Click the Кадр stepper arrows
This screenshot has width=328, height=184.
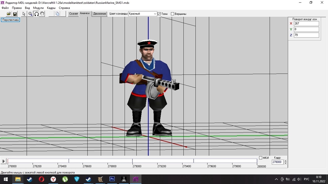point(285,162)
